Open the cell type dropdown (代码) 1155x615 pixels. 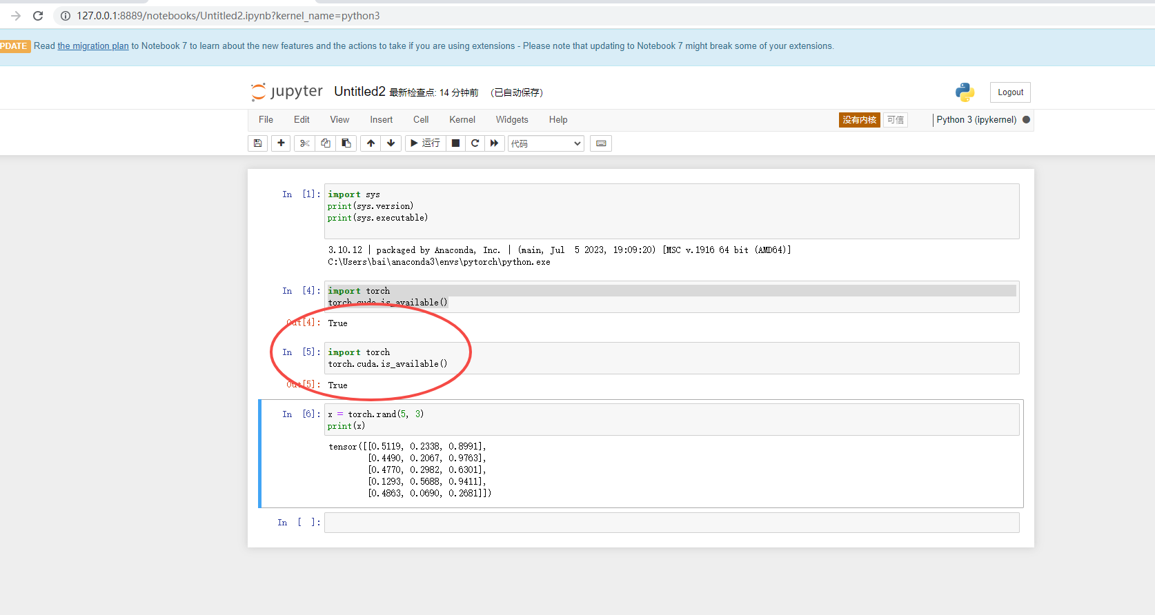point(546,143)
